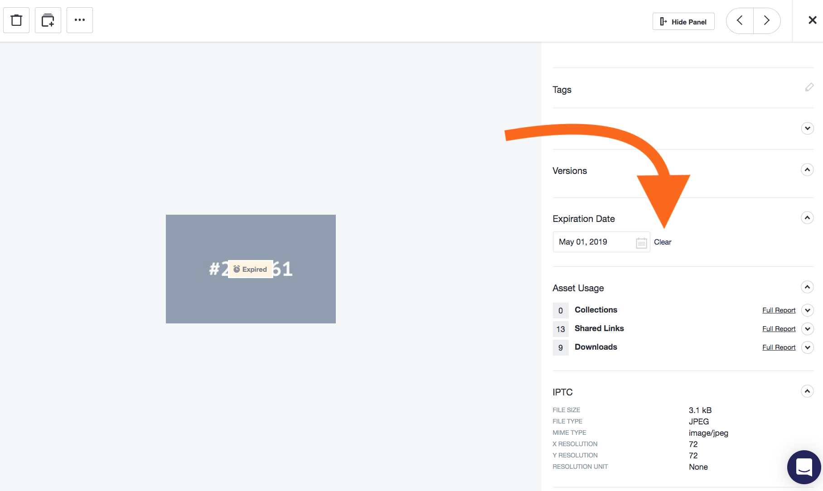
Task: Click the Expired badge on the asset
Action: (250, 269)
